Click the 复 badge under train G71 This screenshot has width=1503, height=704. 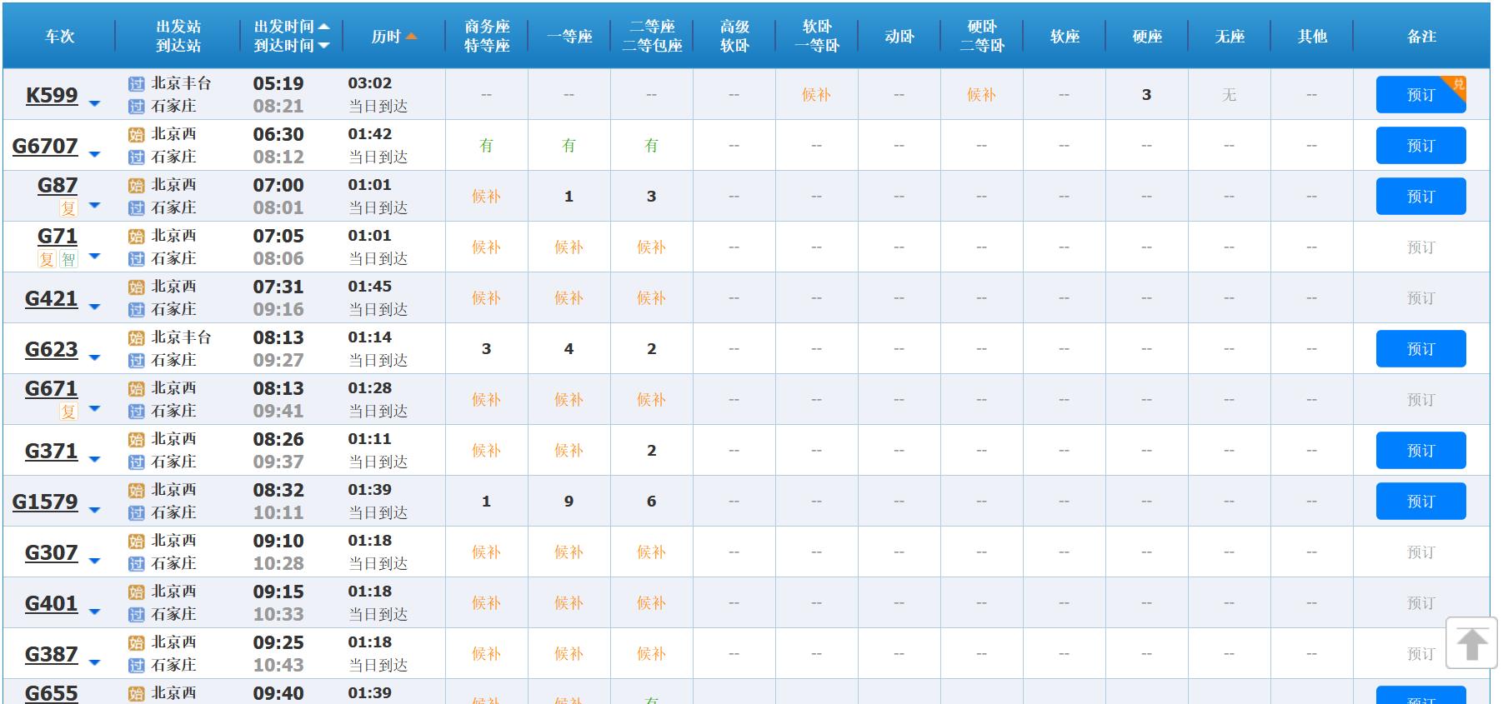(x=47, y=259)
